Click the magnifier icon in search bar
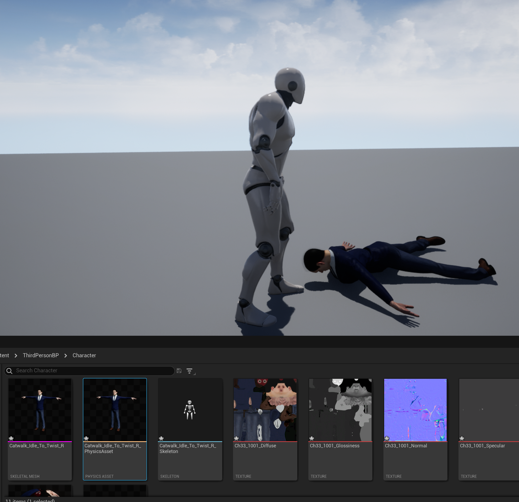Viewport: 519px width, 502px height. [9, 371]
